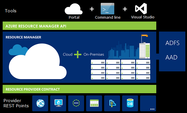Viewport: 187px width, 113px height.
Task: Click the Provider REST Points label
Action: [x=16, y=103]
